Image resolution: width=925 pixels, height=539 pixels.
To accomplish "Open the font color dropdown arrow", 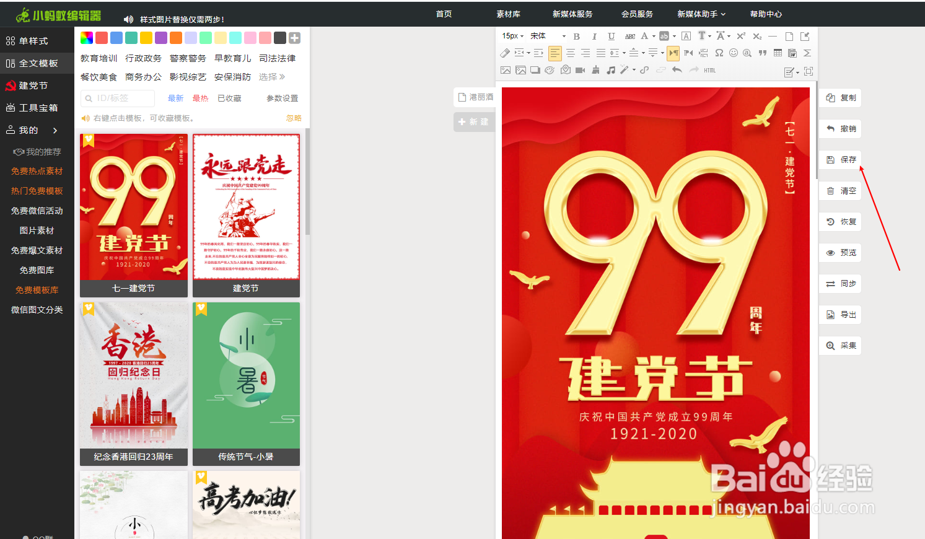I will pyautogui.click(x=654, y=37).
